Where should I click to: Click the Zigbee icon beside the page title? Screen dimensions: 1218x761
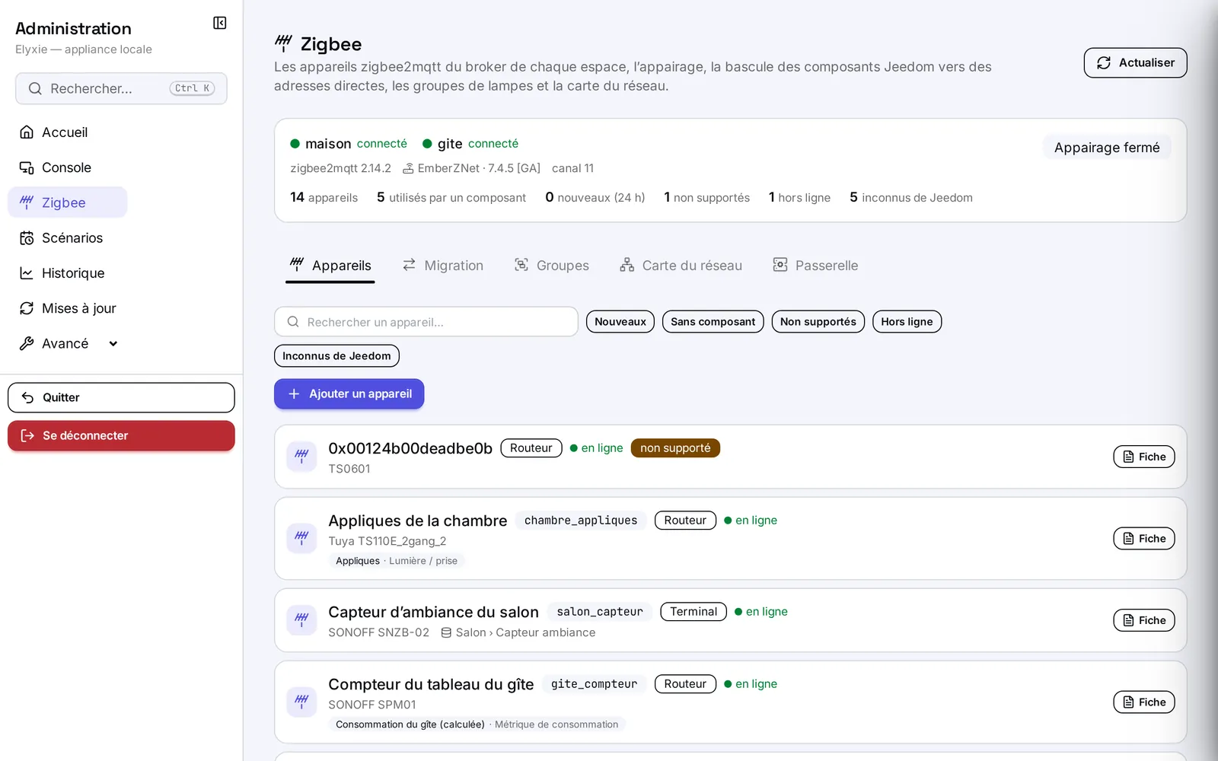[283, 43]
